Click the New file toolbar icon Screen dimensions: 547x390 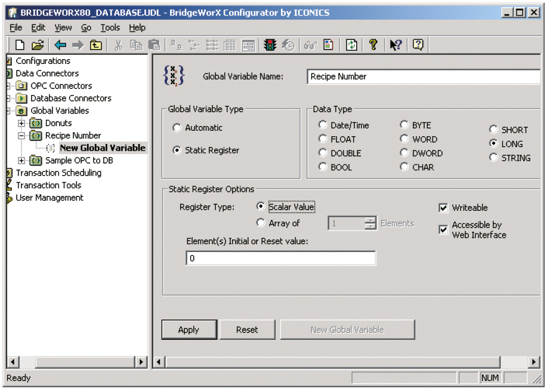[20, 45]
